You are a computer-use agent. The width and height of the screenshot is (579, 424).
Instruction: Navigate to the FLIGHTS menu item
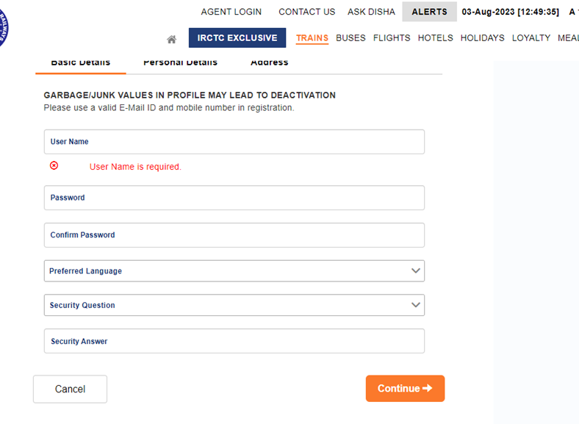[x=392, y=38]
